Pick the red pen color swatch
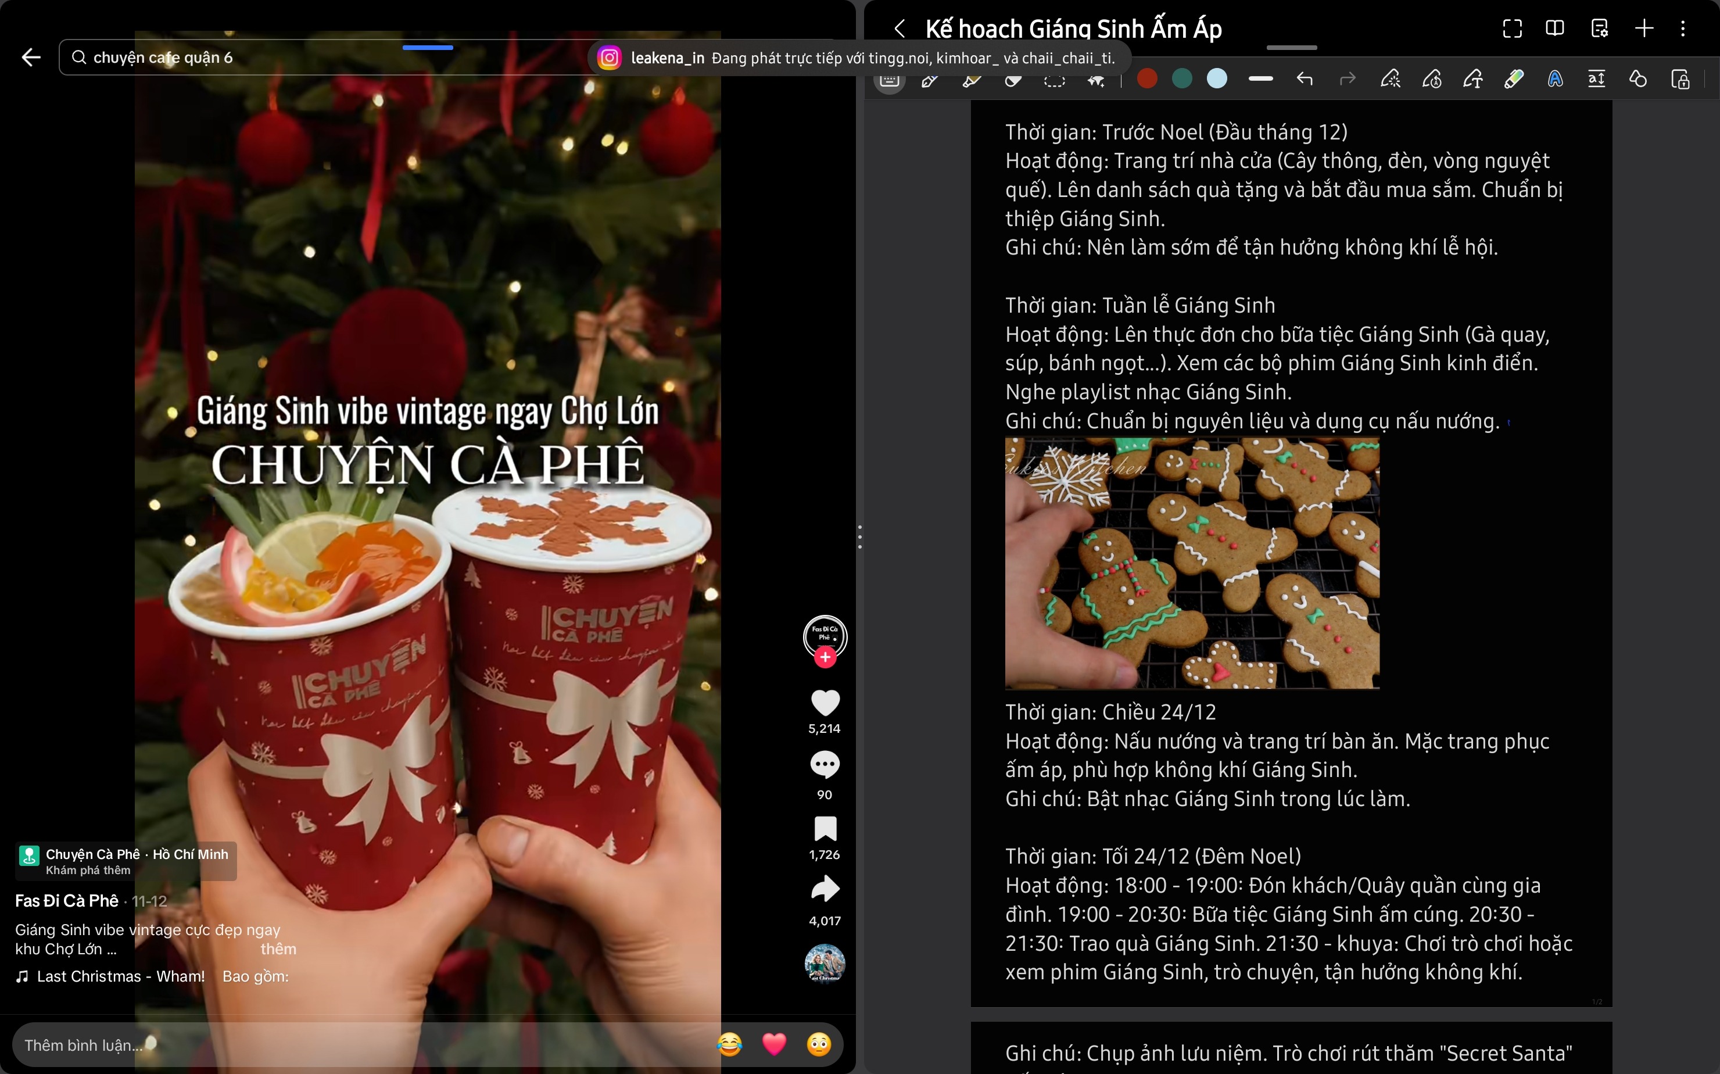The image size is (1720, 1074). pyautogui.click(x=1147, y=79)
